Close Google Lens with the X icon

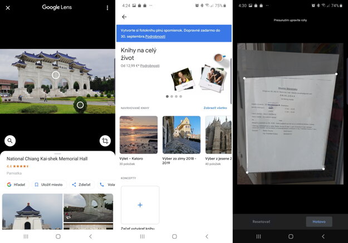[x=8, y=8]
